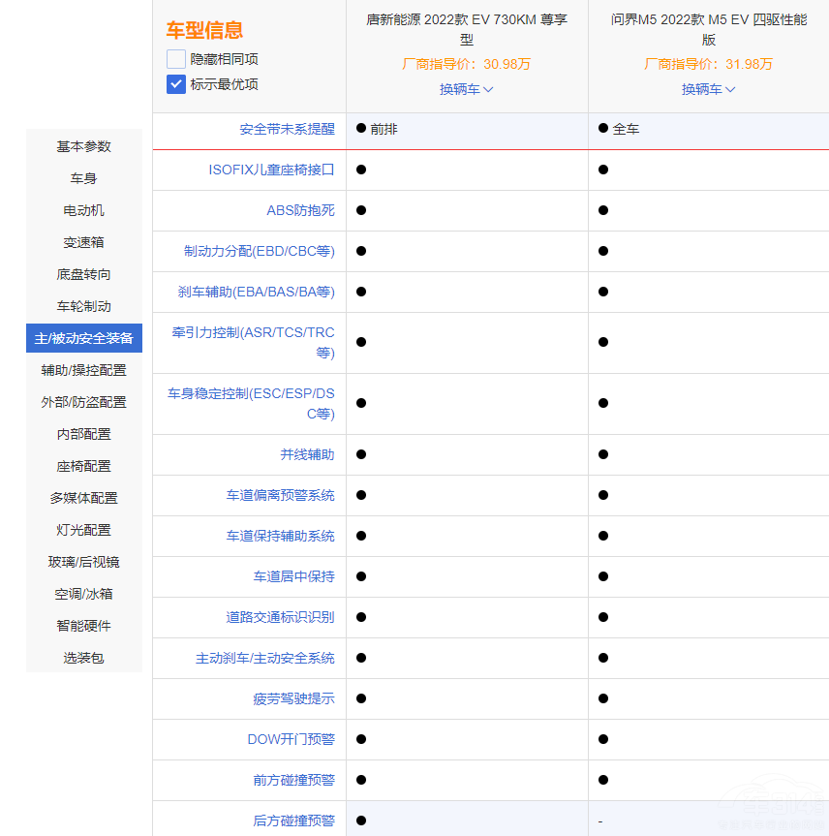
Task: Click the 疲劳驾驶提示 parameter link
Action: pos(293,698)
